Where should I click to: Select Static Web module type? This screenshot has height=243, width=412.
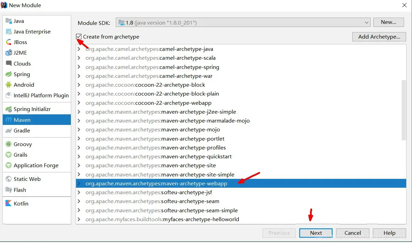click(x=37, y=179)
